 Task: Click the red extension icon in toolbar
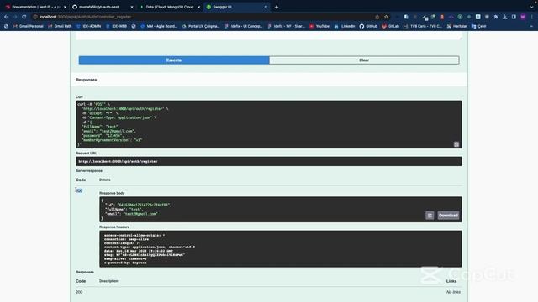tap(442, 17)
